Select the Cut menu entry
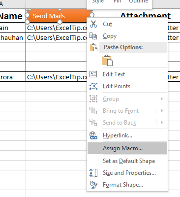The height and width of the screenshot is (197, 180). [x=127, y=24]
